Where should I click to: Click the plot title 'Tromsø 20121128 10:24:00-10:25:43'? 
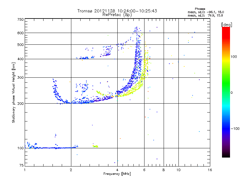click(x=117, y=11)
